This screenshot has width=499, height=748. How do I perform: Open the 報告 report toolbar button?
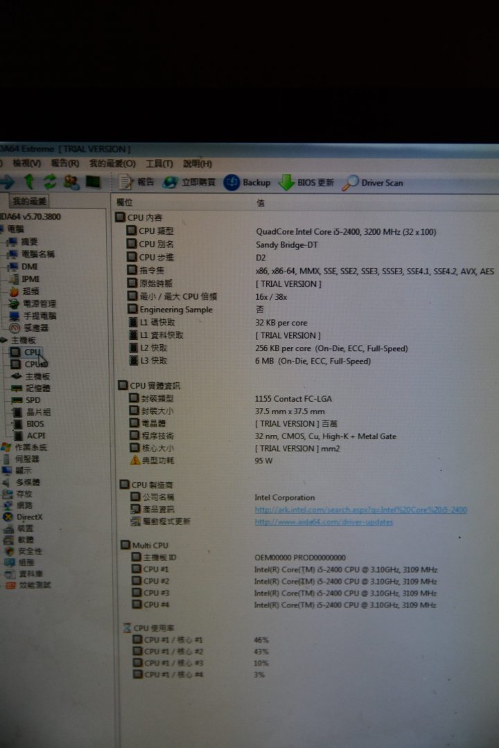[x=137, y=182]
